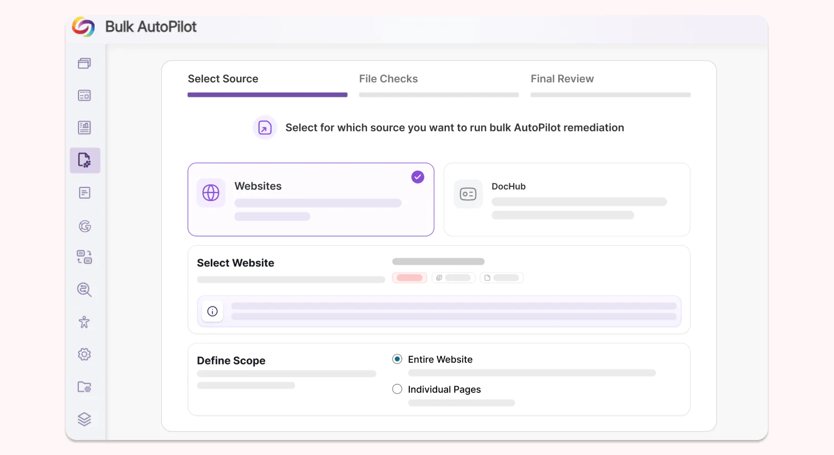Viewport: 834px width, 455px height.
Task: Click the document arrow icon beside instruction heading
Action: (x=265, y=128)
